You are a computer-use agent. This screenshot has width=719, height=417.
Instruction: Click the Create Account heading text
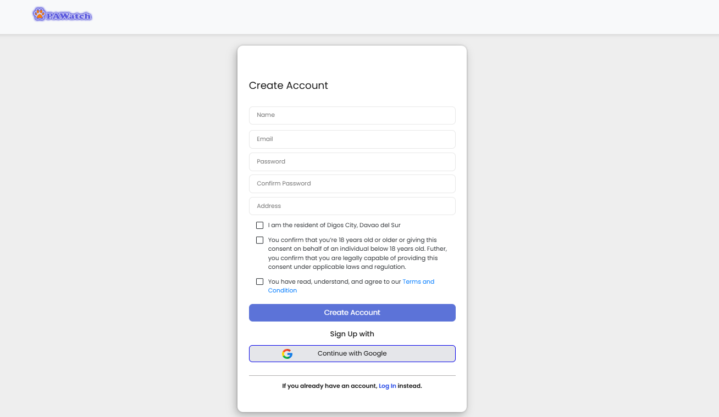coord(289,86)
